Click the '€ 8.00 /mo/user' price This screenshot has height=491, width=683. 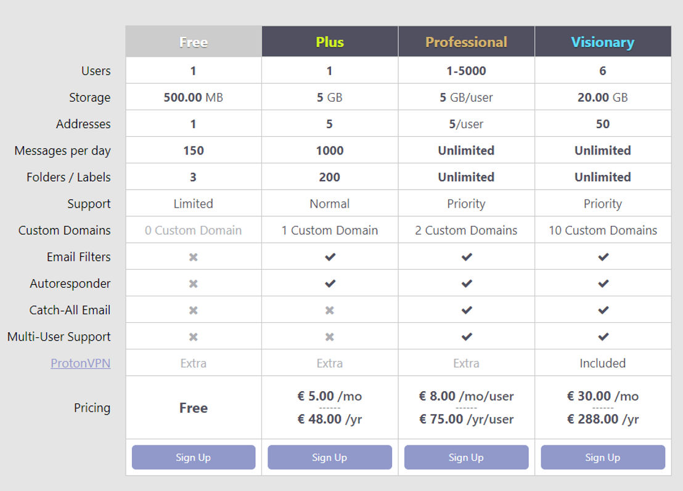466,396
